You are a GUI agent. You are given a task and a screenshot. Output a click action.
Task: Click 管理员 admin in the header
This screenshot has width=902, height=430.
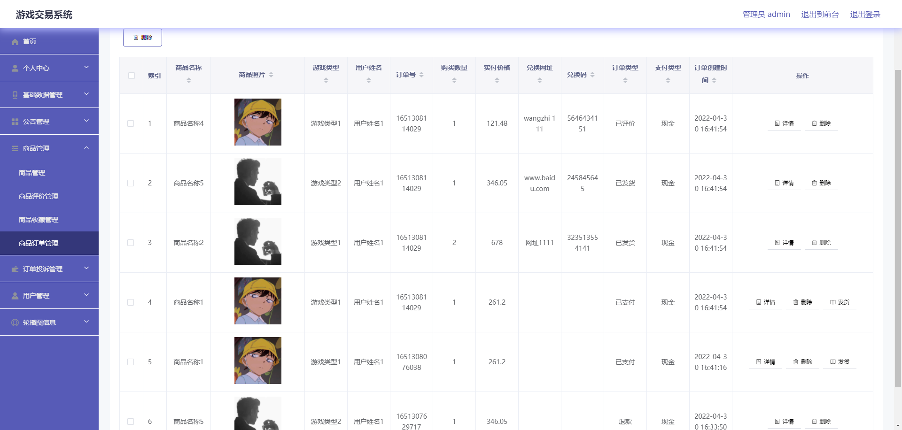[766, 15]
